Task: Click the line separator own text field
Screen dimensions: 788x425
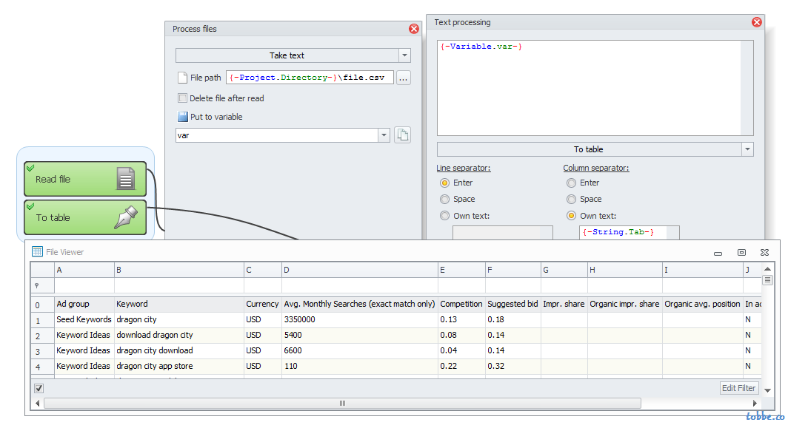Action: [x=503, y=232]
